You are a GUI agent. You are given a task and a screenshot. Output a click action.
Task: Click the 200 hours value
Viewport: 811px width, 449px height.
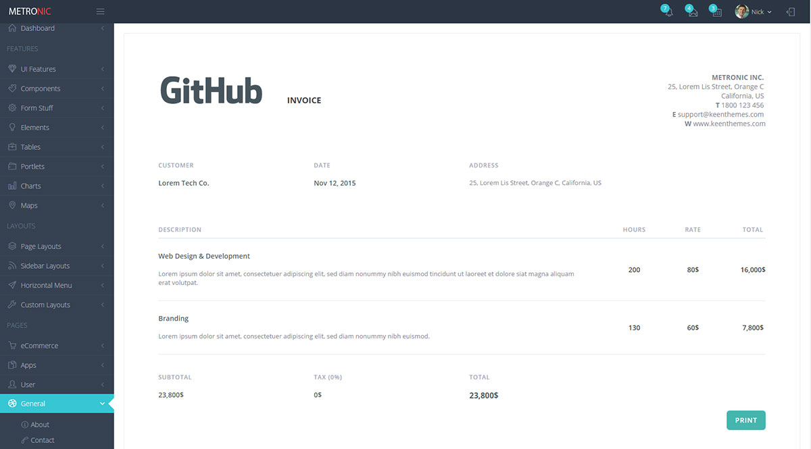634,269
